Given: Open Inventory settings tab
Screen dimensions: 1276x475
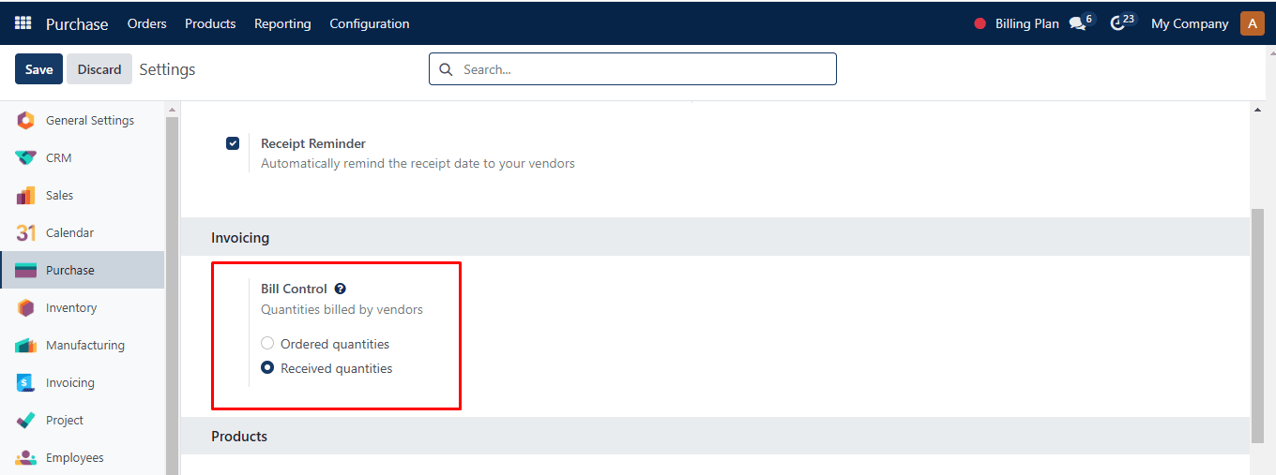Looking at the screenshot, I should 83,307.
